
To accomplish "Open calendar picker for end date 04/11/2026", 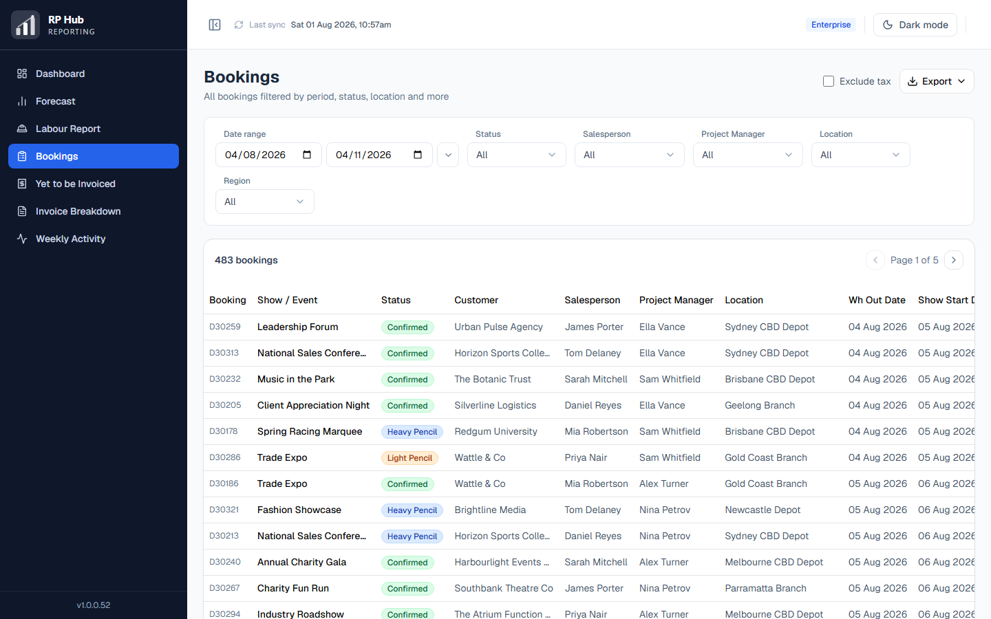I will [x=418, y=155].
